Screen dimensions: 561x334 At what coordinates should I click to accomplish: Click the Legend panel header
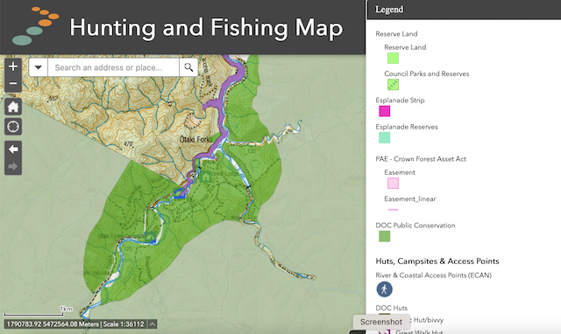464,10
